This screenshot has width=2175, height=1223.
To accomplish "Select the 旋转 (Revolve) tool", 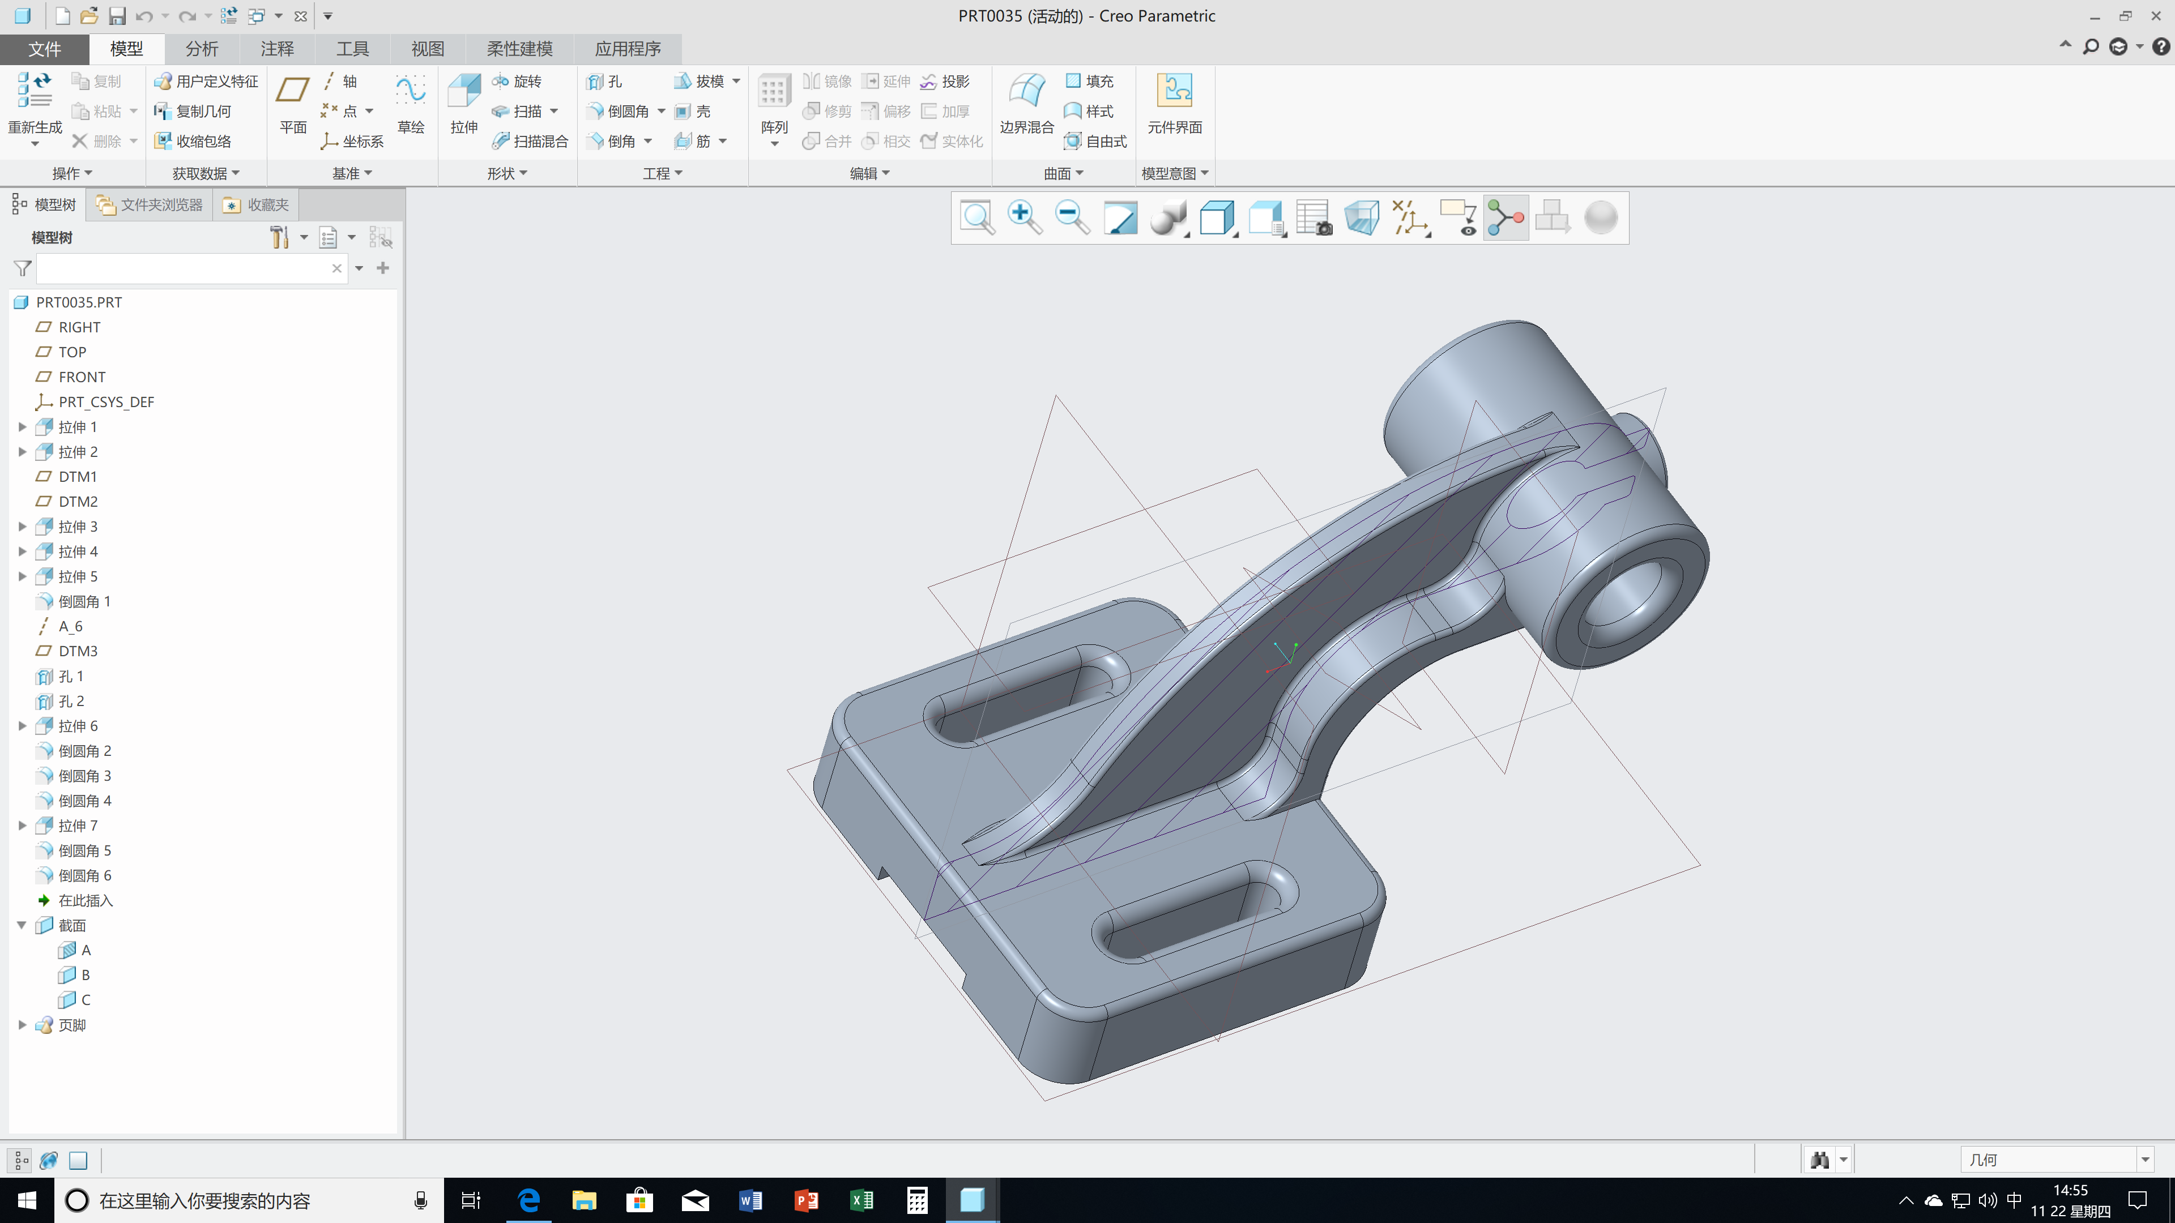I will tap(517, 81).
